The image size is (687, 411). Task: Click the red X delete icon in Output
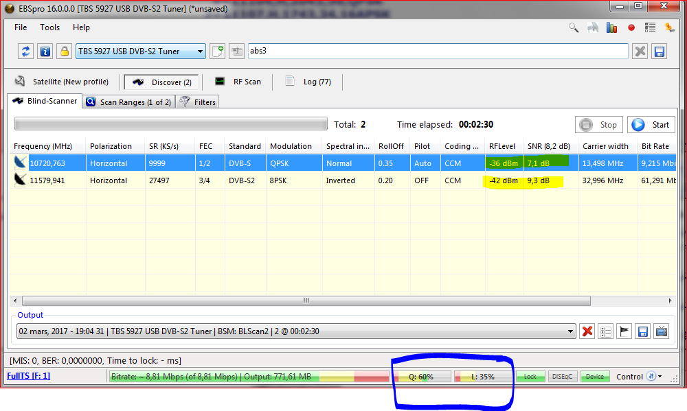pos(587,331)
